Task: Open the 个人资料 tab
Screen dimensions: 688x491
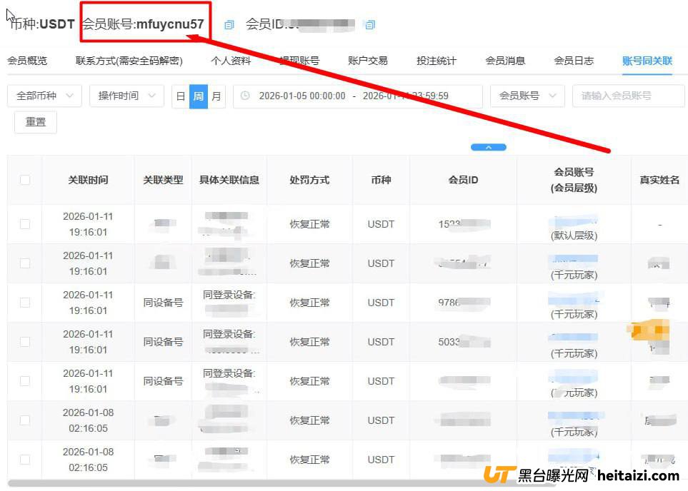Action: [231, 61]
